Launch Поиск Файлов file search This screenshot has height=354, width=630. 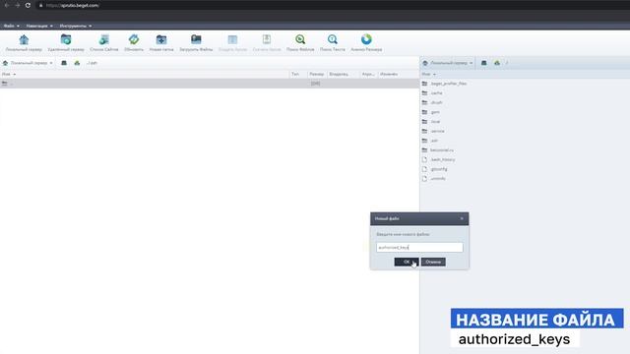(300, 43)
